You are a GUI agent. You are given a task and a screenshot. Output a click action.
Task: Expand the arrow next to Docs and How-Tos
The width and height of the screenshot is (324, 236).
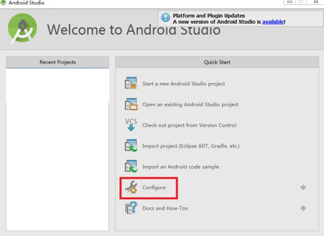point(303,208)
